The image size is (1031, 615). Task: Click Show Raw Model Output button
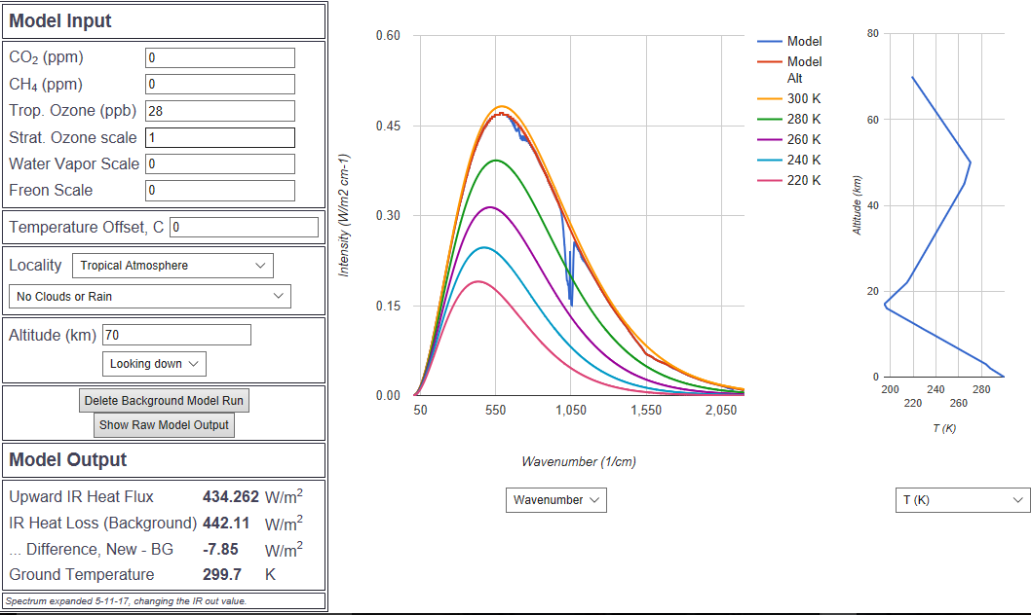(164, 425)
